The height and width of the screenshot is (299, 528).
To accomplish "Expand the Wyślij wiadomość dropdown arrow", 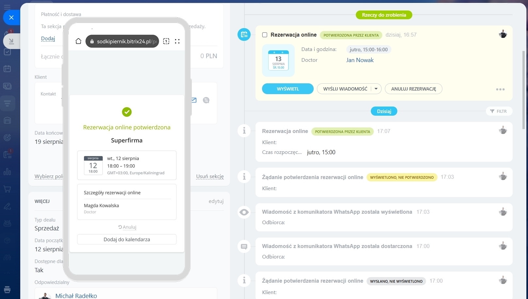I will (x=376, y=89).
